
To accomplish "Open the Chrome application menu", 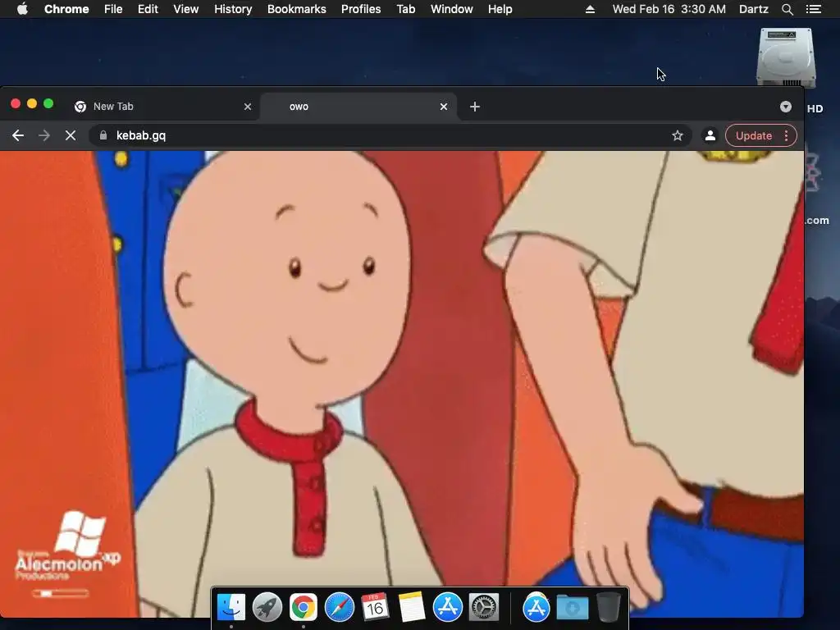I will point(66,9).
